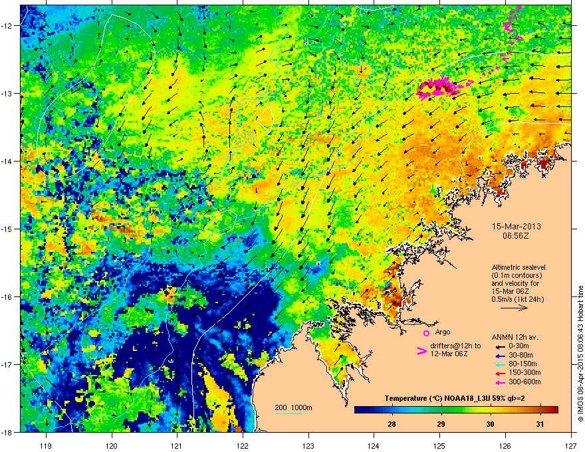This screenshot has height=452, width=585.
Task: Click the '0-30m' depth label
Action: point(519,346)
